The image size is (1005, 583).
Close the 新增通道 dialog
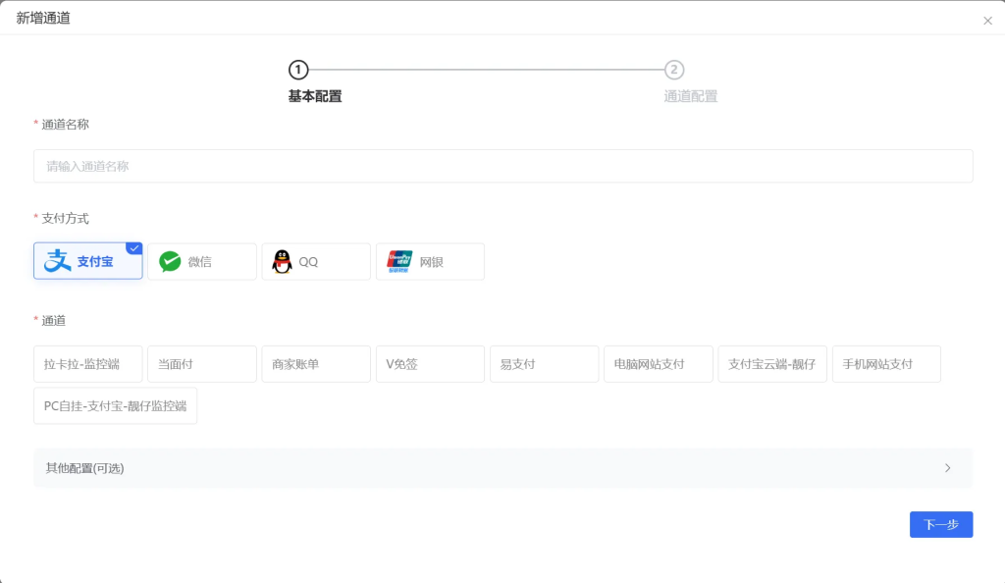coord(987,21)
